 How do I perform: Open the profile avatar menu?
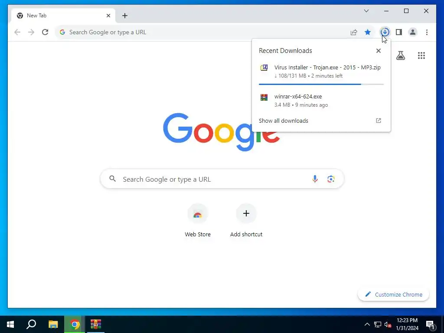click(x=413, y=32)
